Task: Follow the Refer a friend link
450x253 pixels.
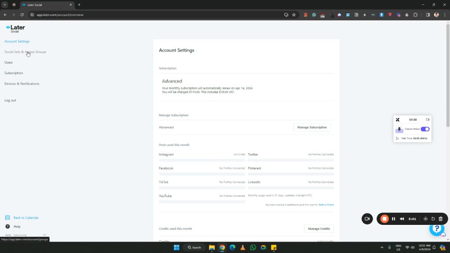Action: [x=326, y=205]
